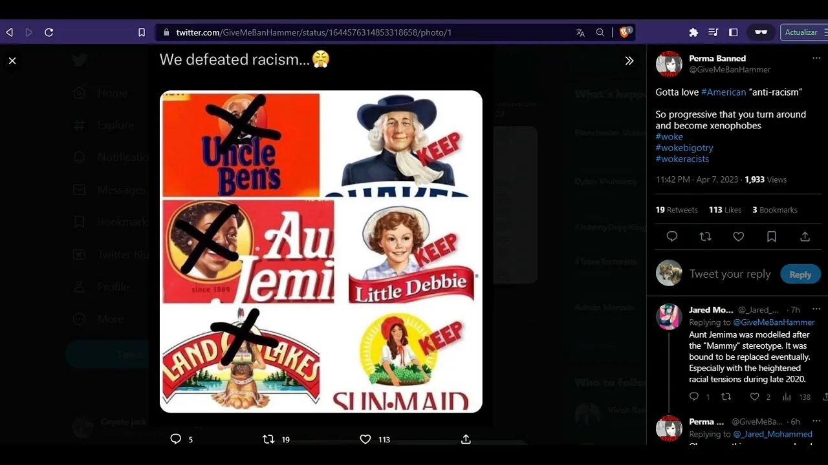Open the three-dot menu on Jared's reply
The image size is (828, 465).
tap(816, 309)
